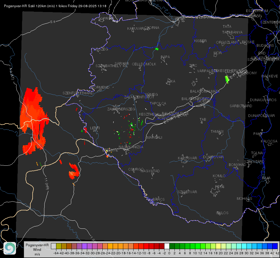Click the bright green echo near Székesfehérvár
This screenshot has height=258, width=280.
(227, 79)
